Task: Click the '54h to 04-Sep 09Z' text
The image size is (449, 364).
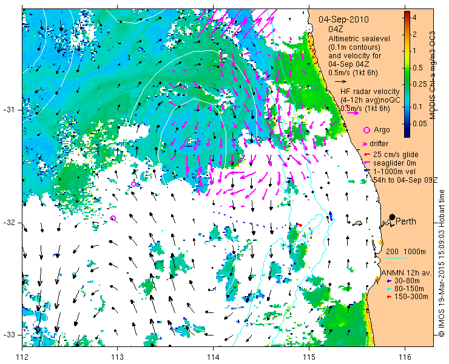Action: pos(405,180)
